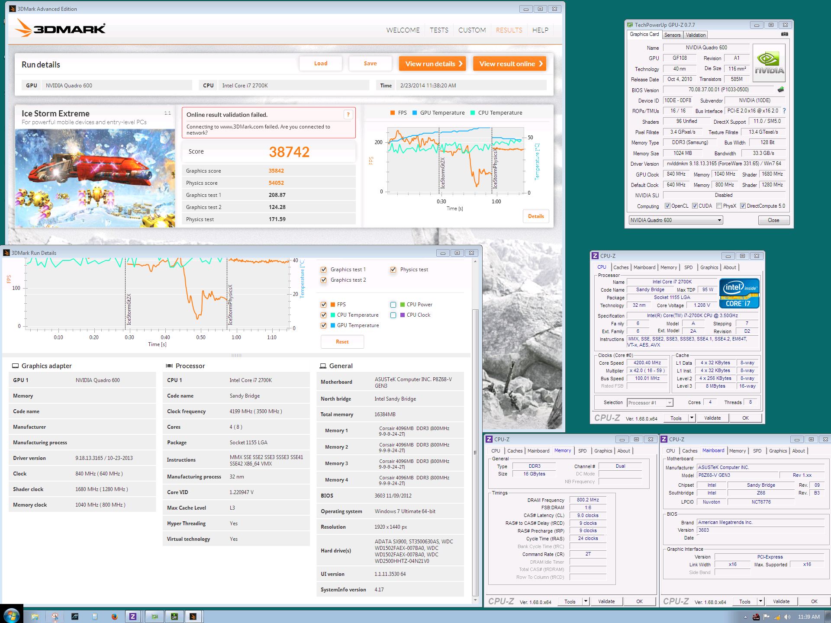Switch to the CPU-Z taskbar button
Image resolution: width=831 pixels, height=623 pixels.
[133, 617]
